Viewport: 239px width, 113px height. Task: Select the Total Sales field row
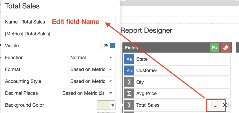[177, 105]
